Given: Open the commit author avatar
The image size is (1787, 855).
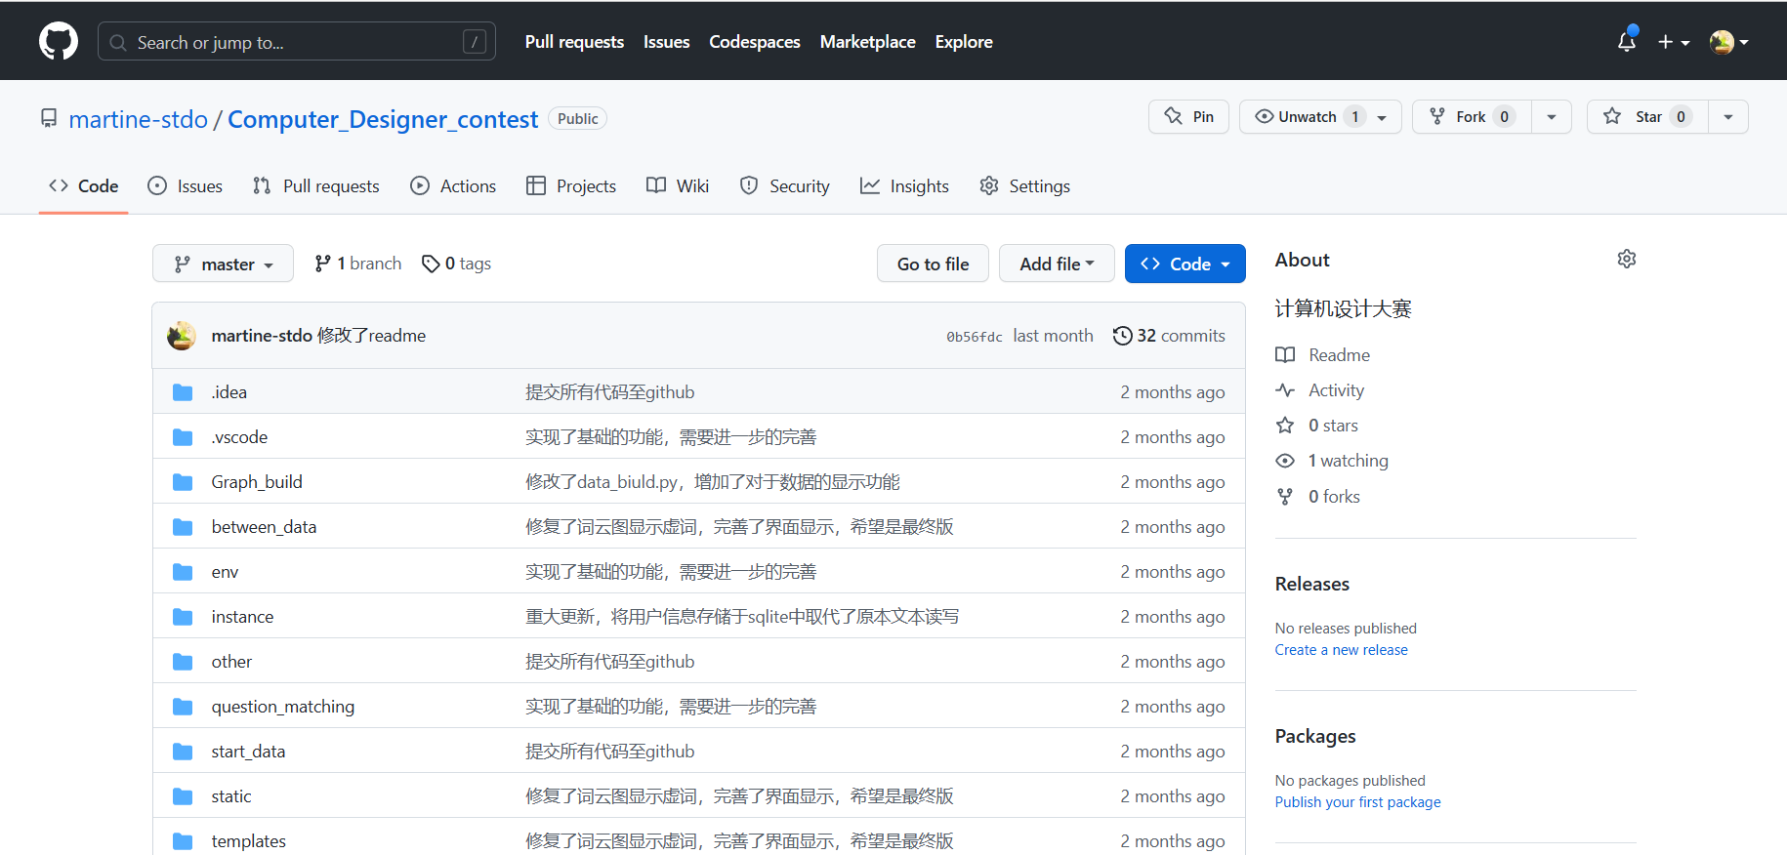Looking at the screenshot, I should [x=182, y=336].
